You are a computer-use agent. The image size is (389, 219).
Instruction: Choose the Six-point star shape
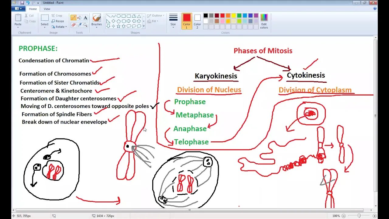[x=124, y=26]
